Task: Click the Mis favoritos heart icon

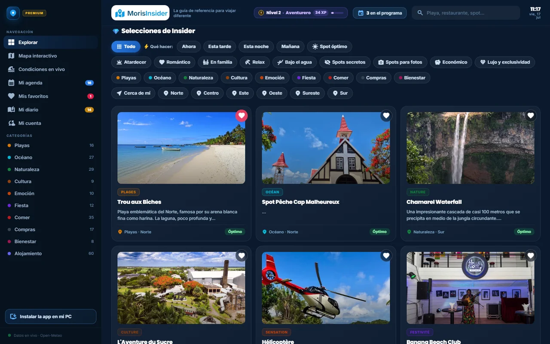Action: pos(11,96)
